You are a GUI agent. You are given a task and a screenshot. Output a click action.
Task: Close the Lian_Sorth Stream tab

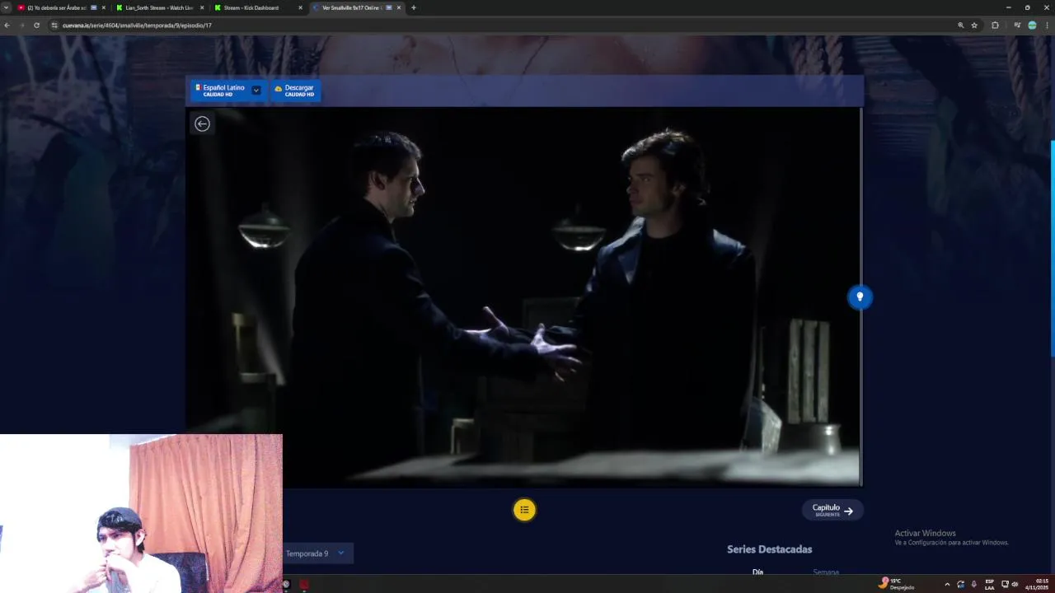click(201, 7)
